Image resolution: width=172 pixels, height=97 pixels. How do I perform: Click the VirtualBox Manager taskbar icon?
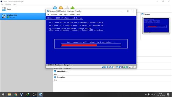[x=22, y=95]
